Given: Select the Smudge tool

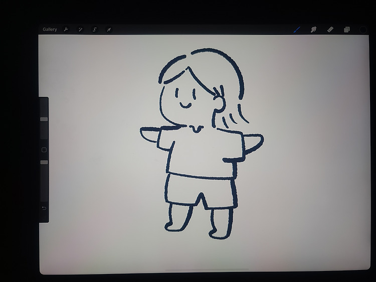Looking at the screenshot, I should point(313,30).
